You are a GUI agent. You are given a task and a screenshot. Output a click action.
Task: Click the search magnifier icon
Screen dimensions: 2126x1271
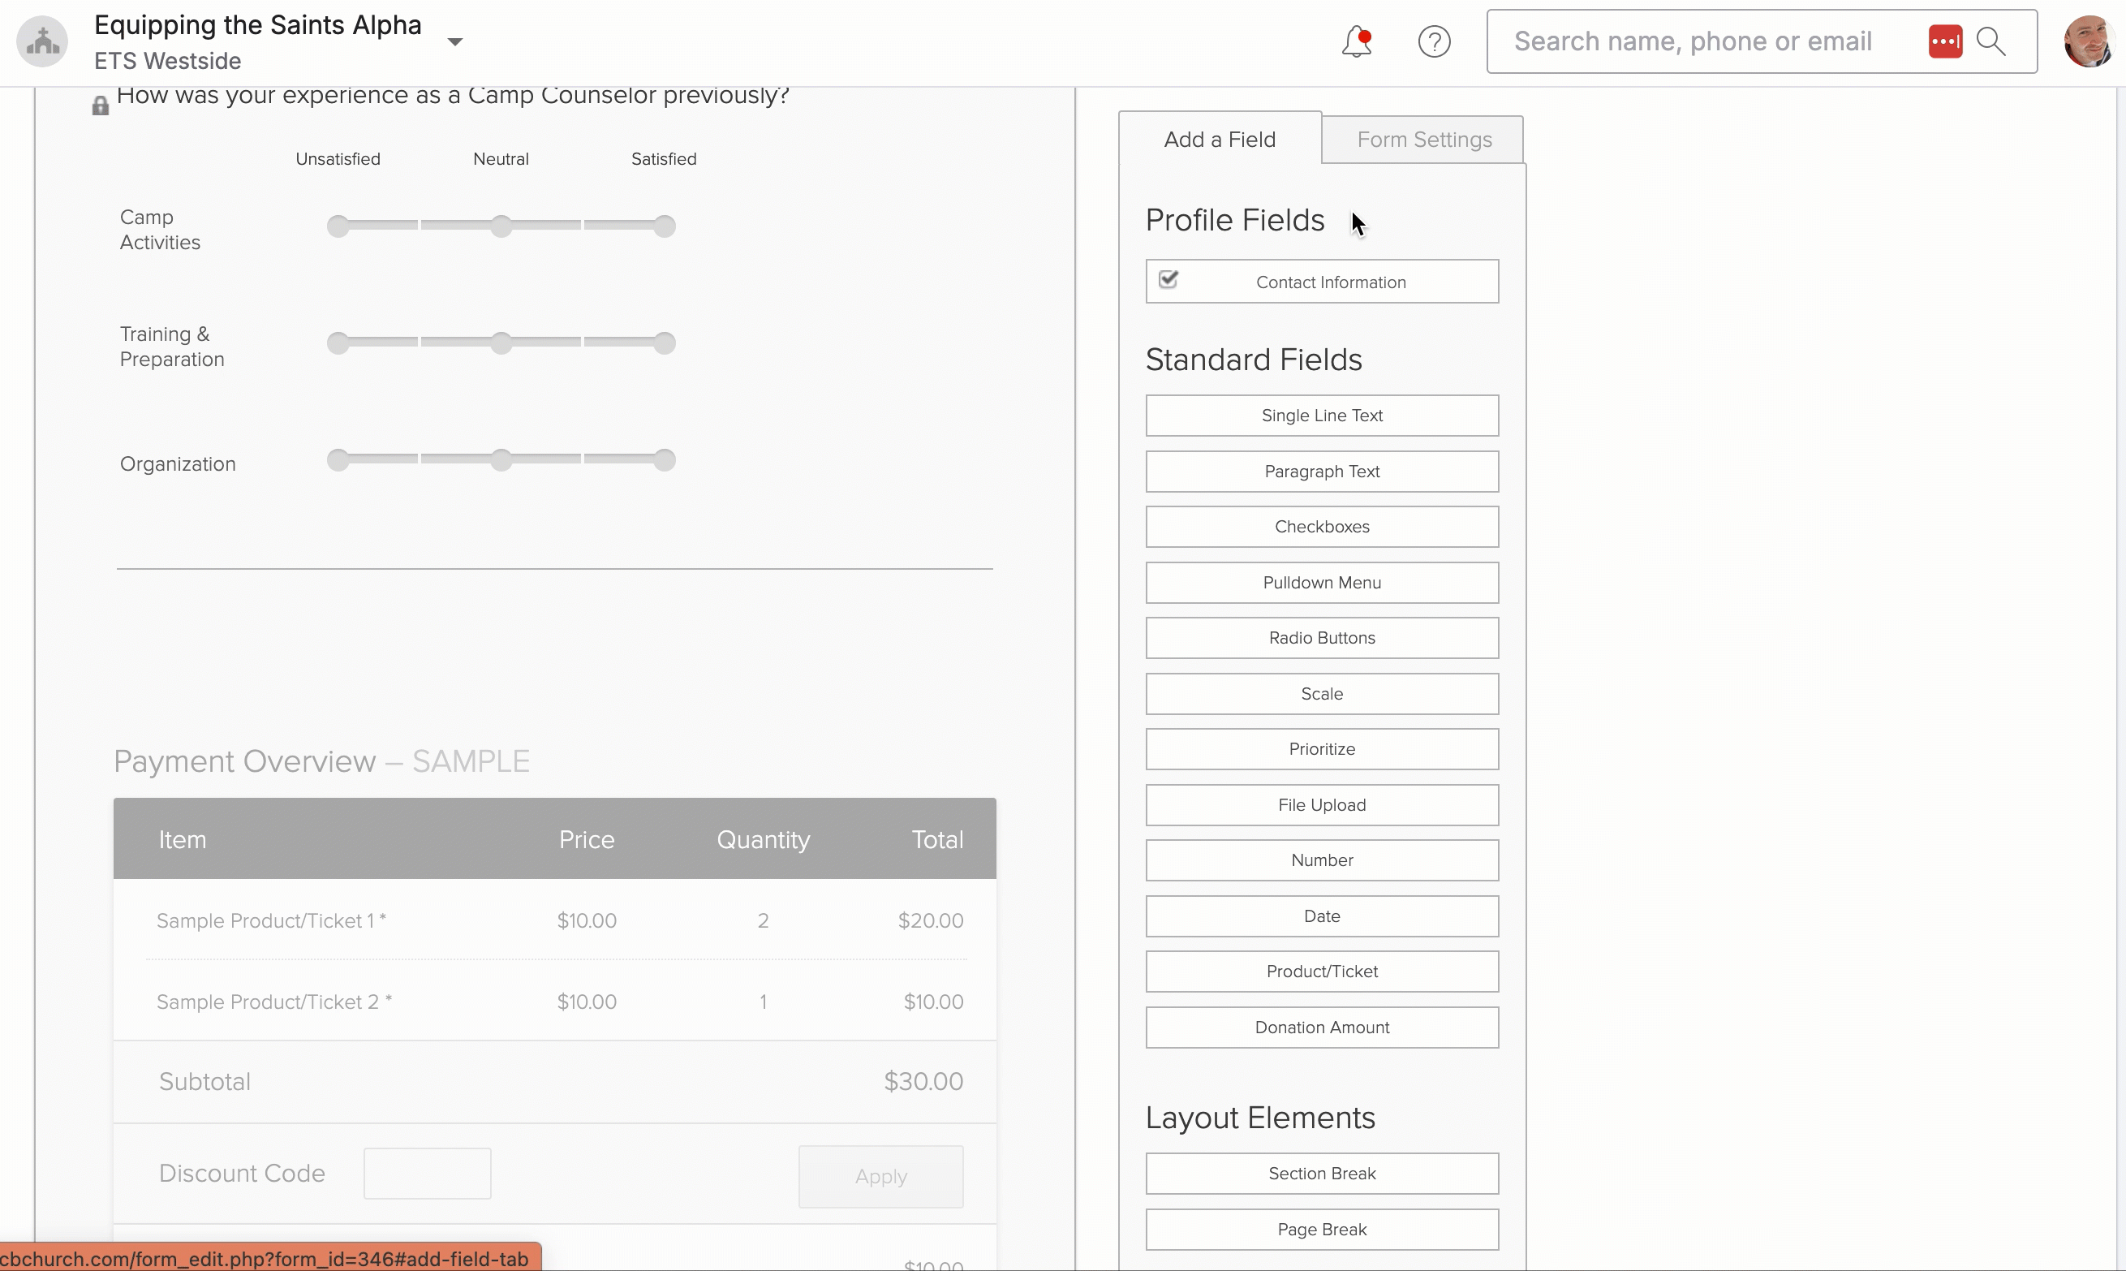[x=1992, y=41]
